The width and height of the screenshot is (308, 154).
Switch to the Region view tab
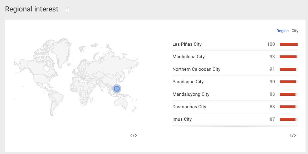[282, 31]
